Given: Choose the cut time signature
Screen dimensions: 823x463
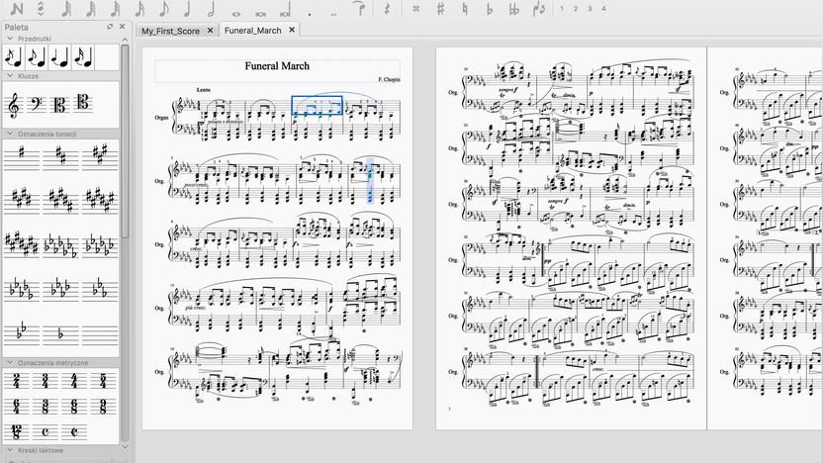Looking at the screenshot, I should pos(74,432).
